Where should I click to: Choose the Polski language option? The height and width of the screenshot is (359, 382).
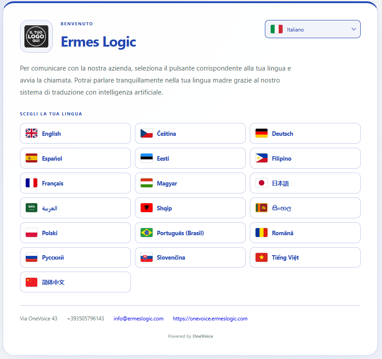(75, 233)
